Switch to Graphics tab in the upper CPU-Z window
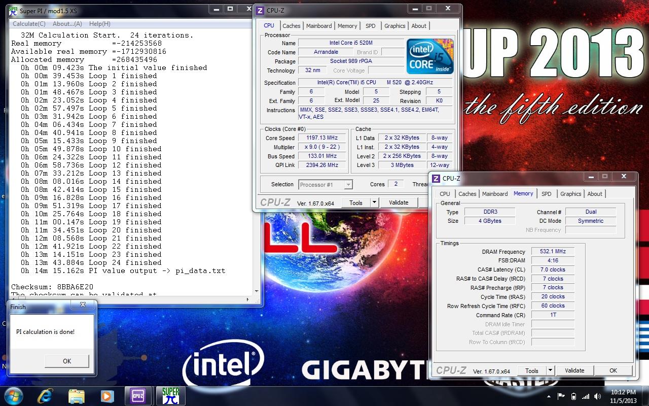 click(395, 26)
